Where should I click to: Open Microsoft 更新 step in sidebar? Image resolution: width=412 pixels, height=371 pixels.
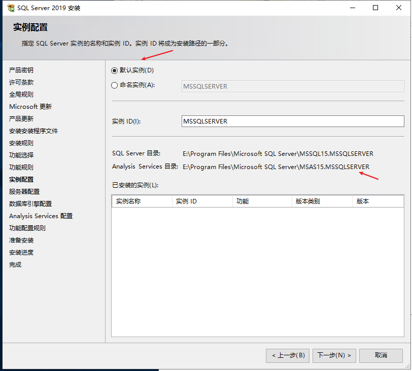(30, 106)
